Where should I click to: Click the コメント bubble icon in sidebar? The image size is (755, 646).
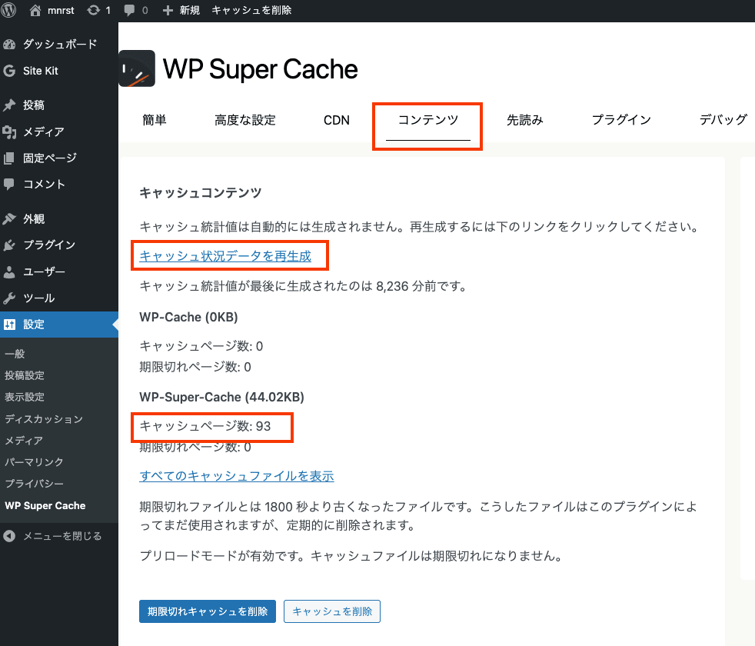9,184
